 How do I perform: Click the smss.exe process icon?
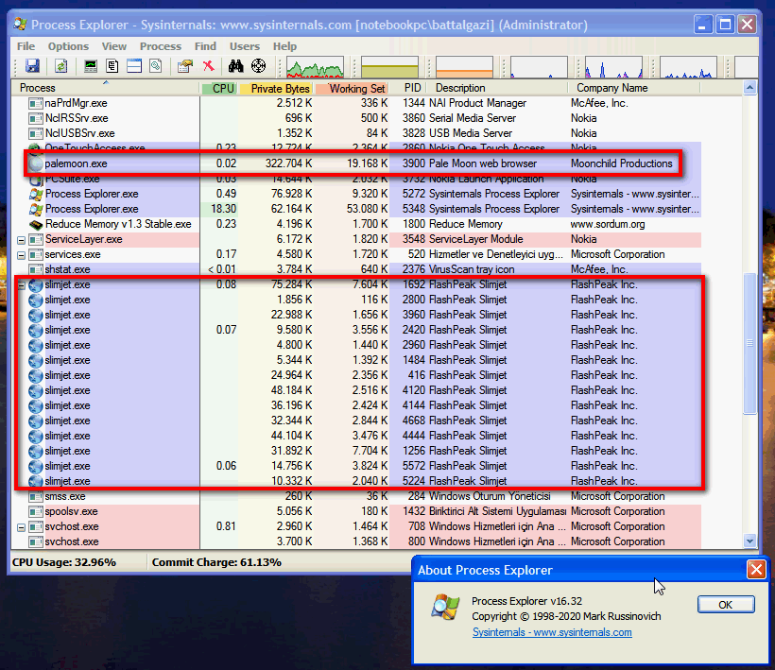(36, 496)
